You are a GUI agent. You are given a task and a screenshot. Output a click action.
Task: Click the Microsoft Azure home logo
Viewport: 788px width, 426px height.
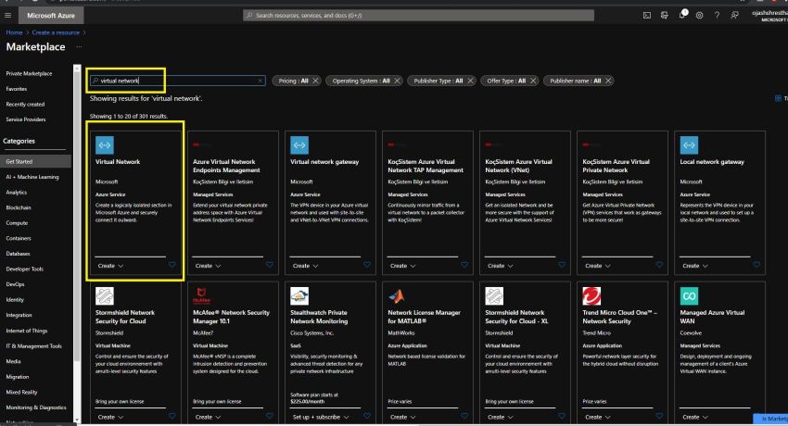(x=51, y=16)
